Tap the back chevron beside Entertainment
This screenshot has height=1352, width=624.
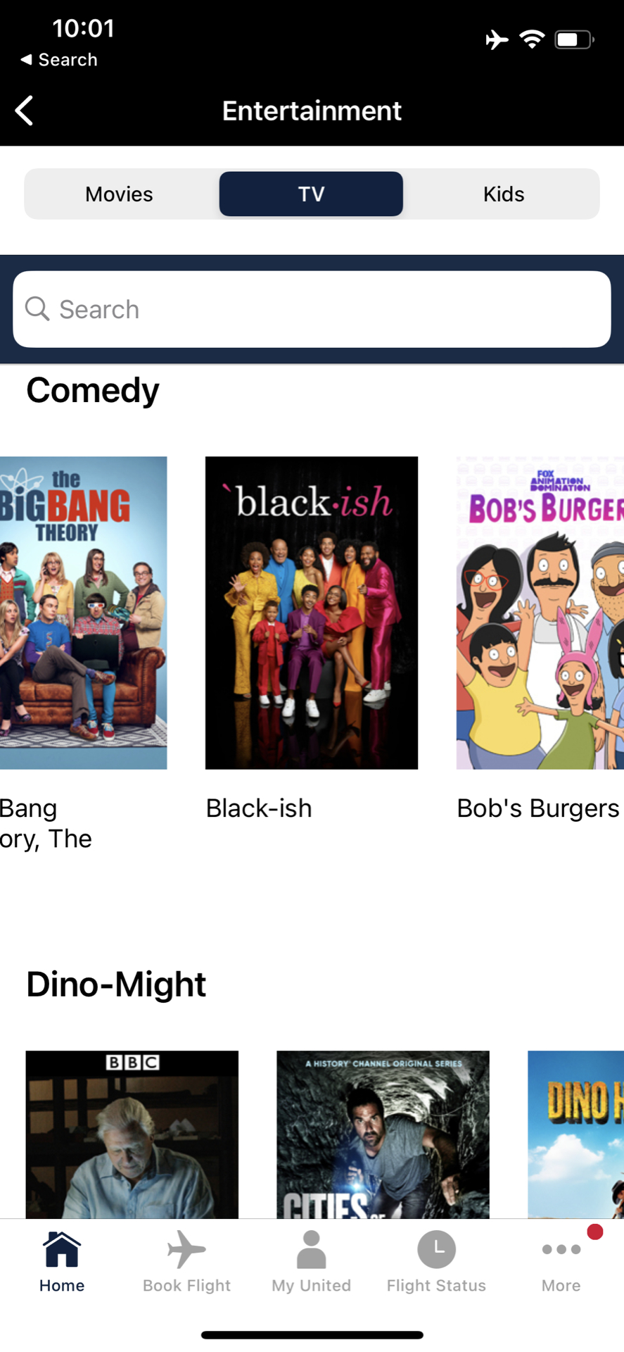tap(25, 111)
